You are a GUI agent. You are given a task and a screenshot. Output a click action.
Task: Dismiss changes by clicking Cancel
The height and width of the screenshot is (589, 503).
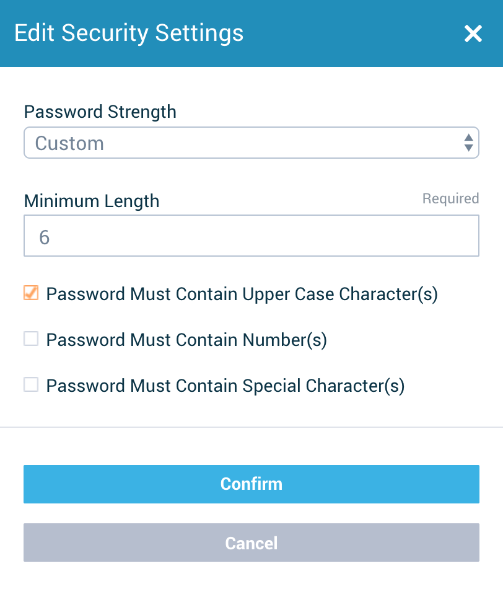pyautogui.click(x=251, y=542)
